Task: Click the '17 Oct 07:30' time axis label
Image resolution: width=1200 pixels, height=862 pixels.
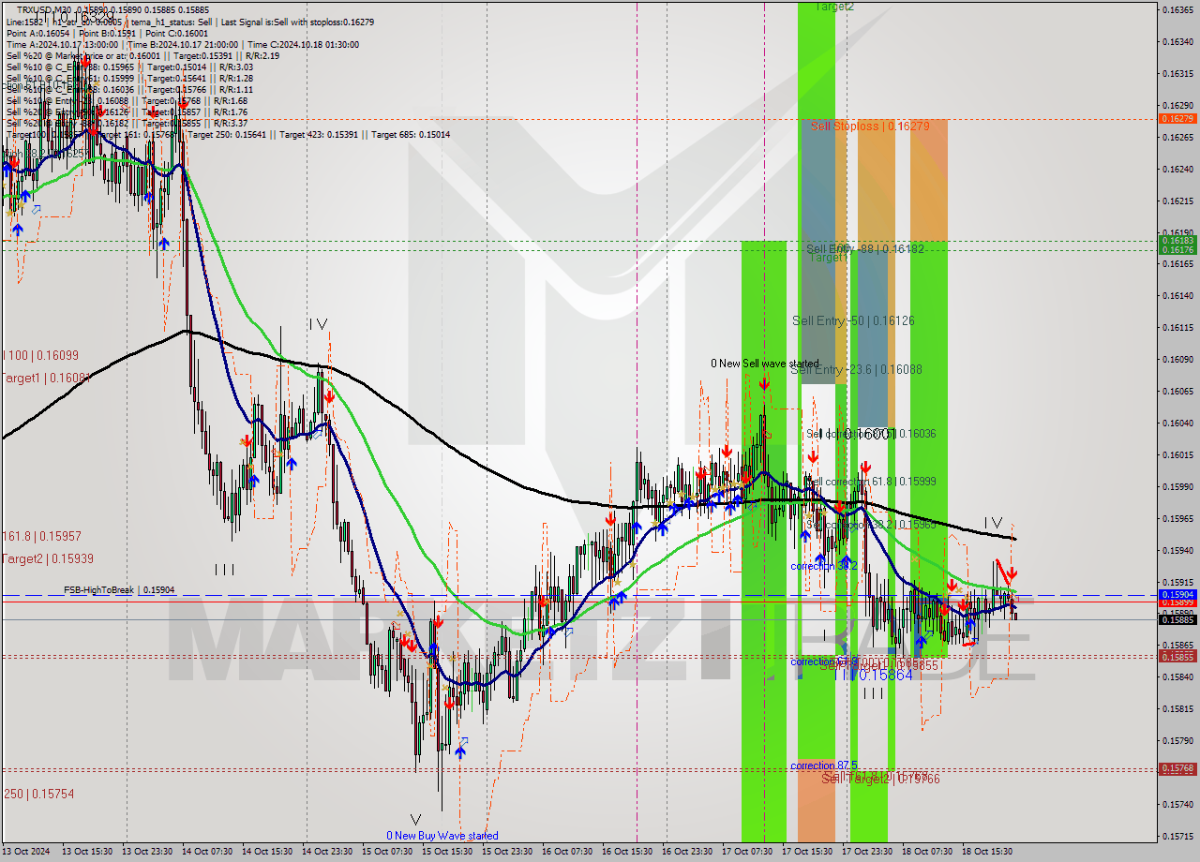Action: click(x=747, y=852)
